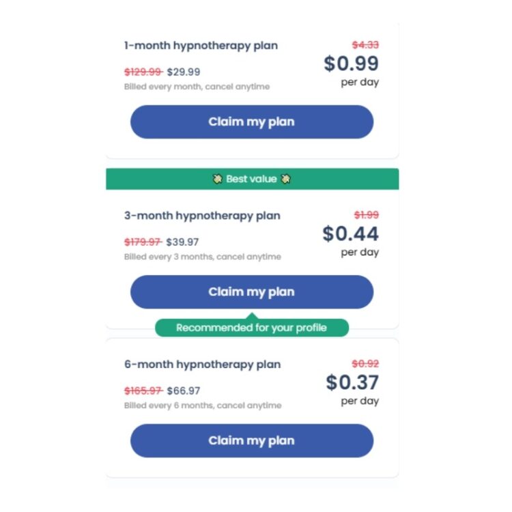Click the emoji icon left of Best value
Image resolution: width=512 pixels, height=512 pixels.
(x=217, y=179)
